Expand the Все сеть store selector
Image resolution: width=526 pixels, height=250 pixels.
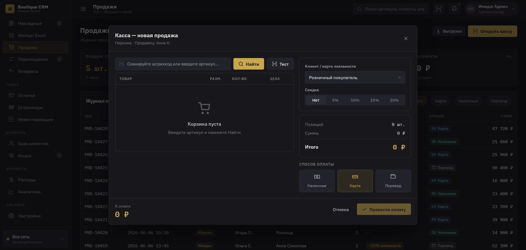pyautogui.click(x=36, y=239)
